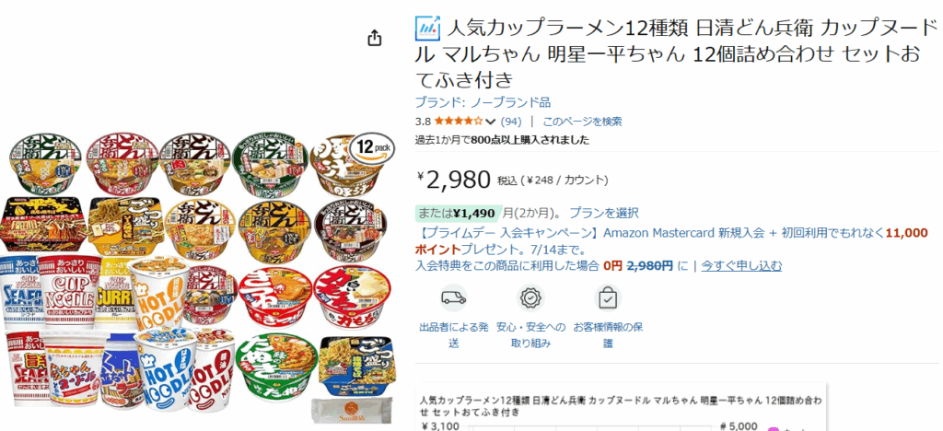
Task: Click 今すぐ申し込む link
Action: pyautogui.click(x=741, y=266)
